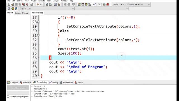Image resolution: width=179 pixels, height=101 pixels.
Task: Click the Debug checkmark icon
Action: 95,4
